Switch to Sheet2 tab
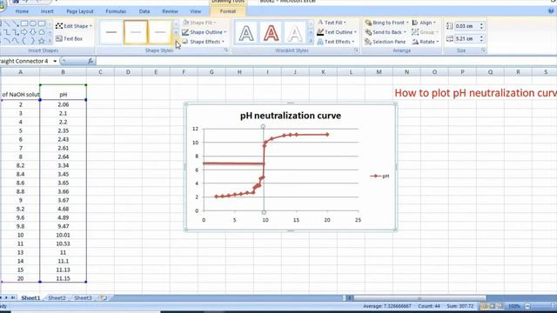Viewport: 557px width, 313px height. tap(57, 297)
